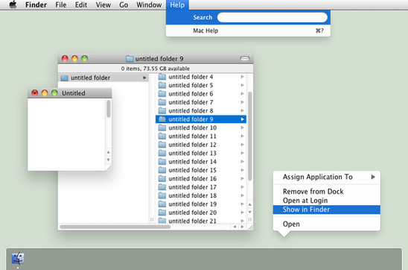Zoom the untitled folder 9 window

85,58
